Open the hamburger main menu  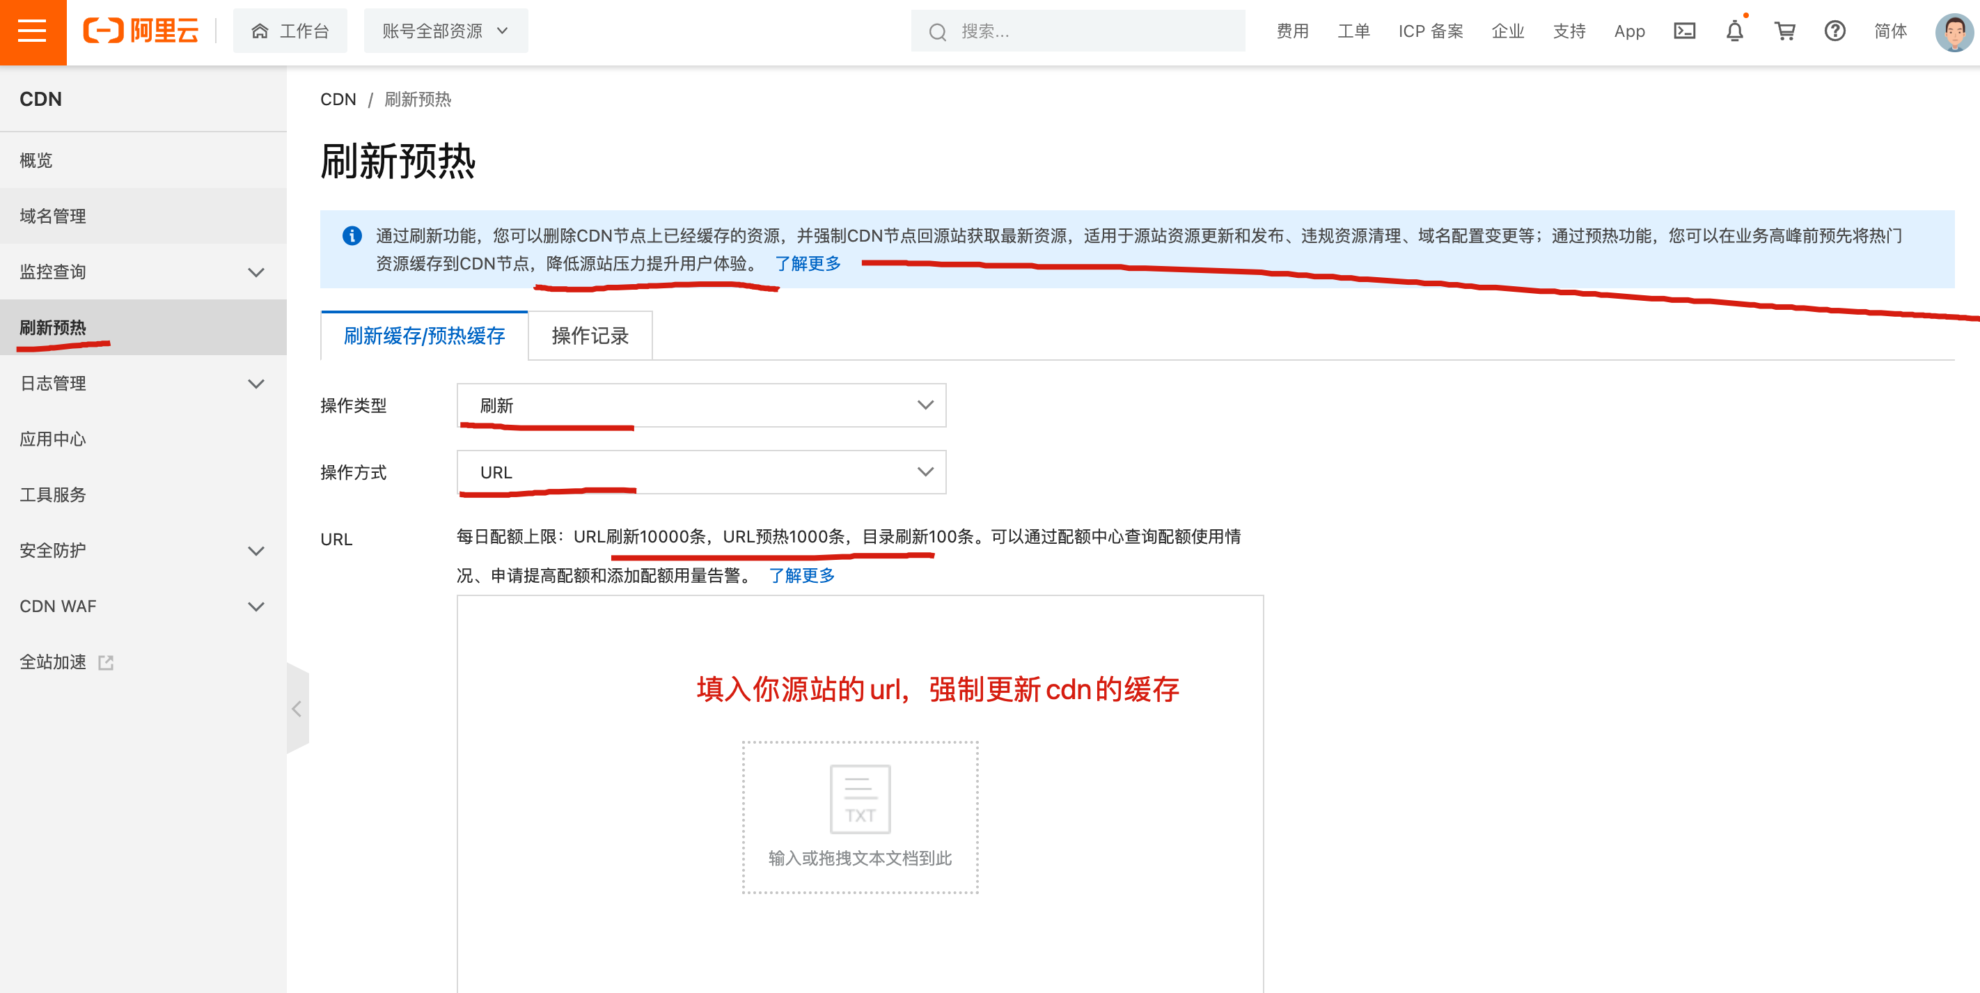pos(32,31)
